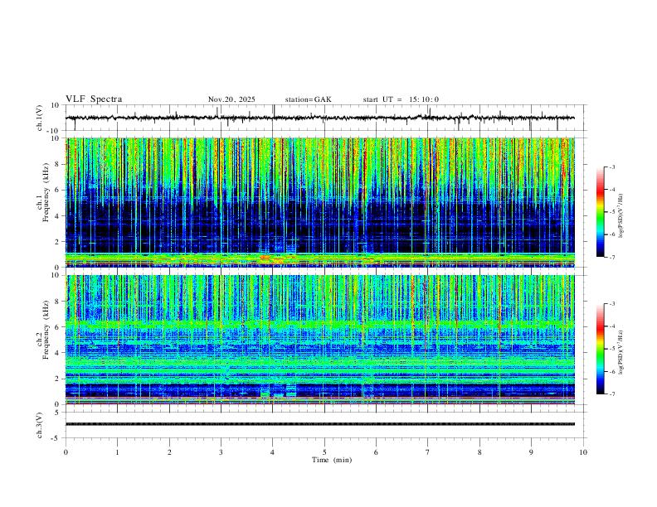Image resolution: width=657 pixels, height=507 pixels.
Task: Click the lower color bar's log(PSD) label
Action: [x=621, y=352]
